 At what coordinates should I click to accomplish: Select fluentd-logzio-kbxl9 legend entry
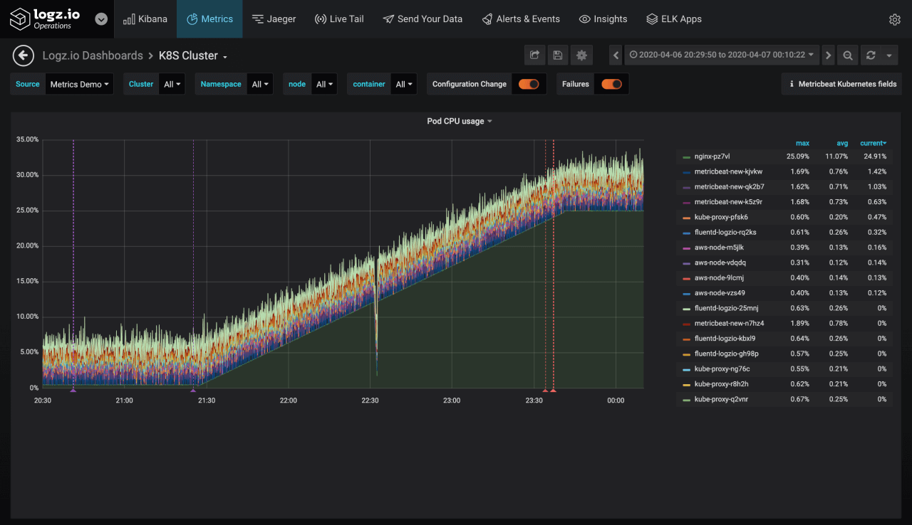pos(725,339)
